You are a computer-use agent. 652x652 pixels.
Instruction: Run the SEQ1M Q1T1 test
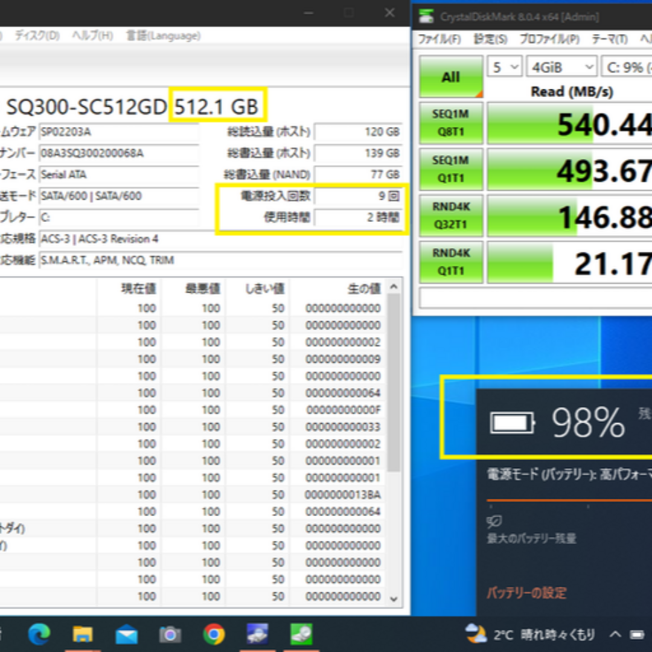pyautogui.click(x=451, y=169)
